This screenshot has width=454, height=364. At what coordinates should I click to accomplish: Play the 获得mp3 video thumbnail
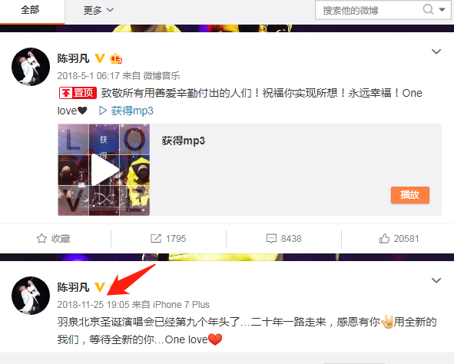[x=104, y=170]
